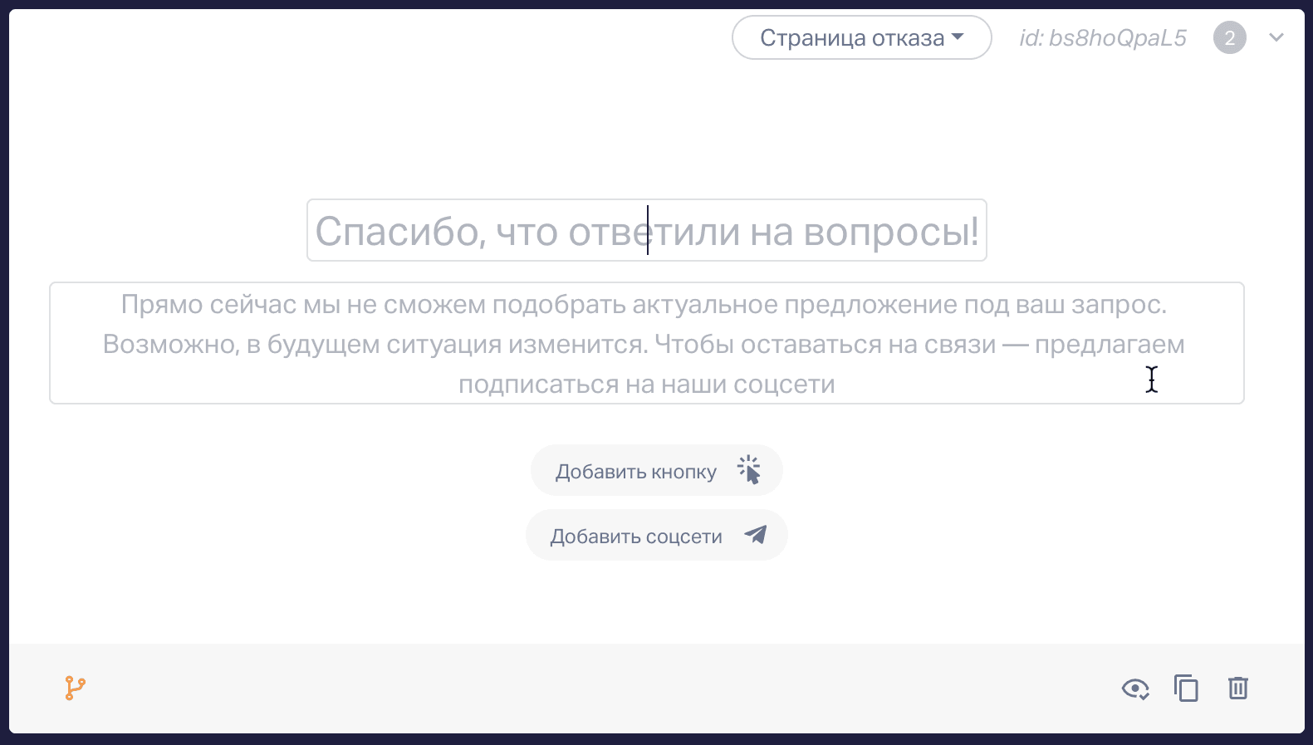
Task: Click the word Спасибо at heading start
Action: click(x=400, y=232)
